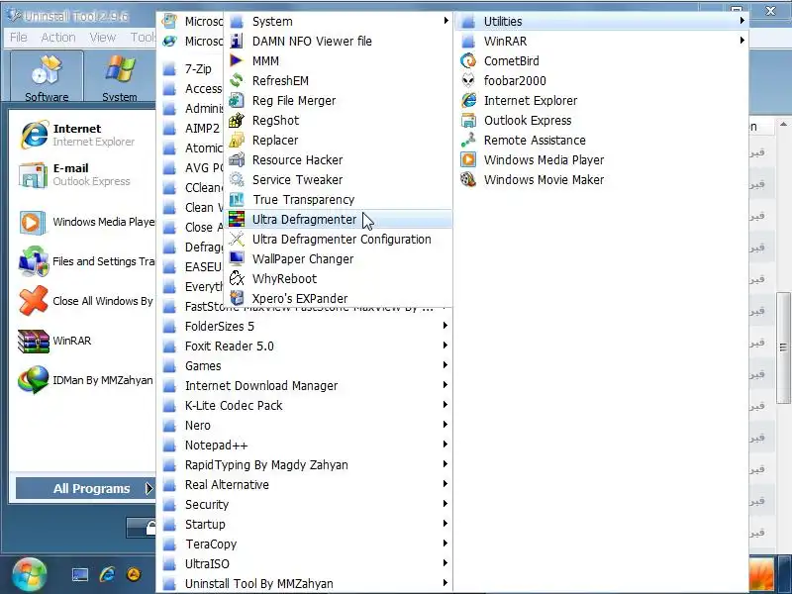Select Real Alternative folder entry
792x594 pixels.
(305, 484)
